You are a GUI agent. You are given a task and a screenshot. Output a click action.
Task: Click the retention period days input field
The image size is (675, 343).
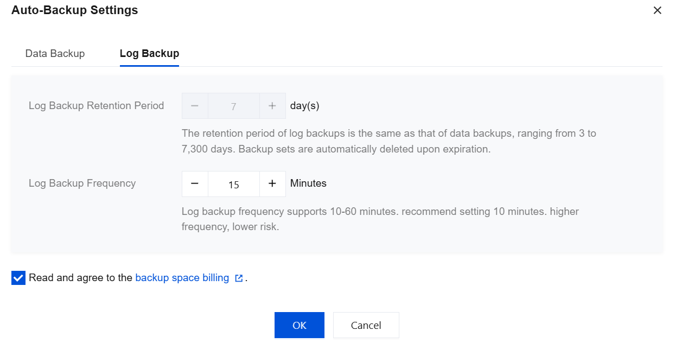233,106
